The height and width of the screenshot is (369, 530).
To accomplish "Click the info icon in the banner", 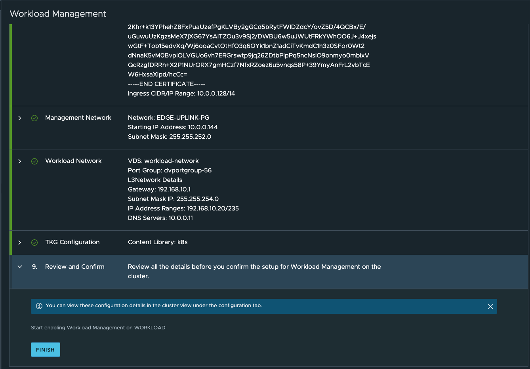I will 39,306.
